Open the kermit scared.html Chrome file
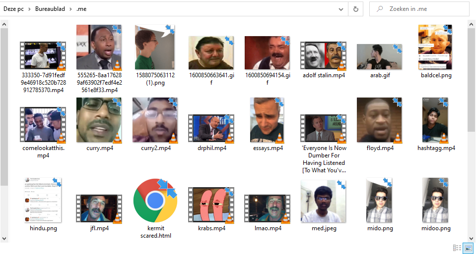This screenshot has width=476, height=254. click(155, 201)
